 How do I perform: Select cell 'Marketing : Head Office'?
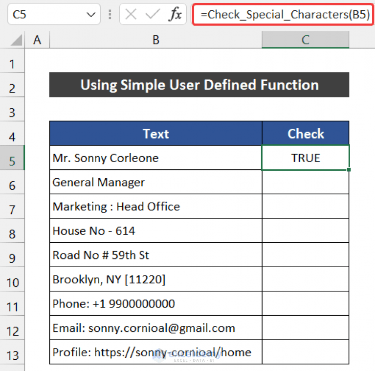point(155,206)
